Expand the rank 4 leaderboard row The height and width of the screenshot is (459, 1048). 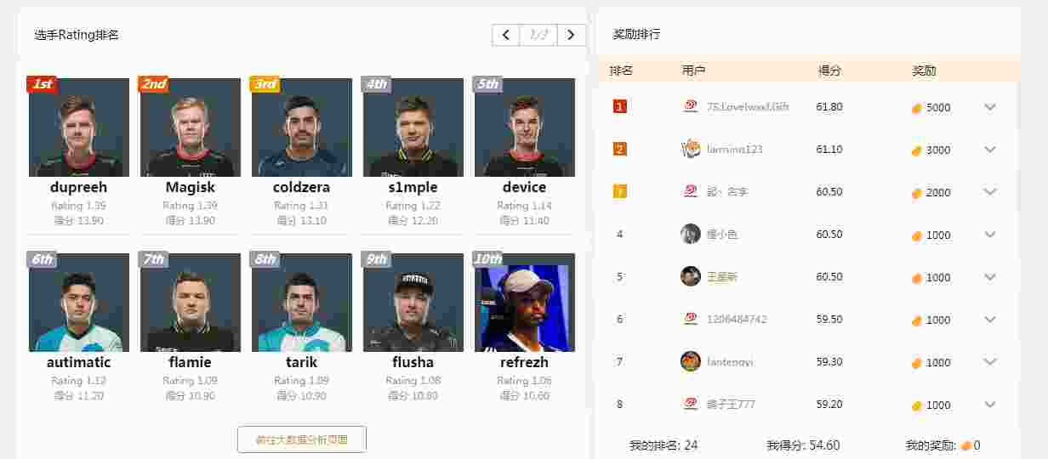(989, 235)
